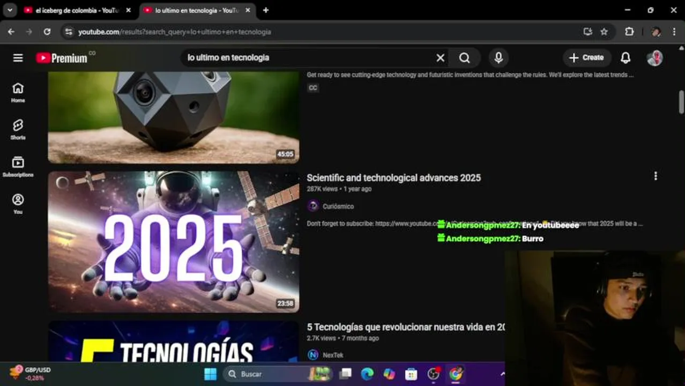Click the install app icon in the address bar

click(587, 32)
